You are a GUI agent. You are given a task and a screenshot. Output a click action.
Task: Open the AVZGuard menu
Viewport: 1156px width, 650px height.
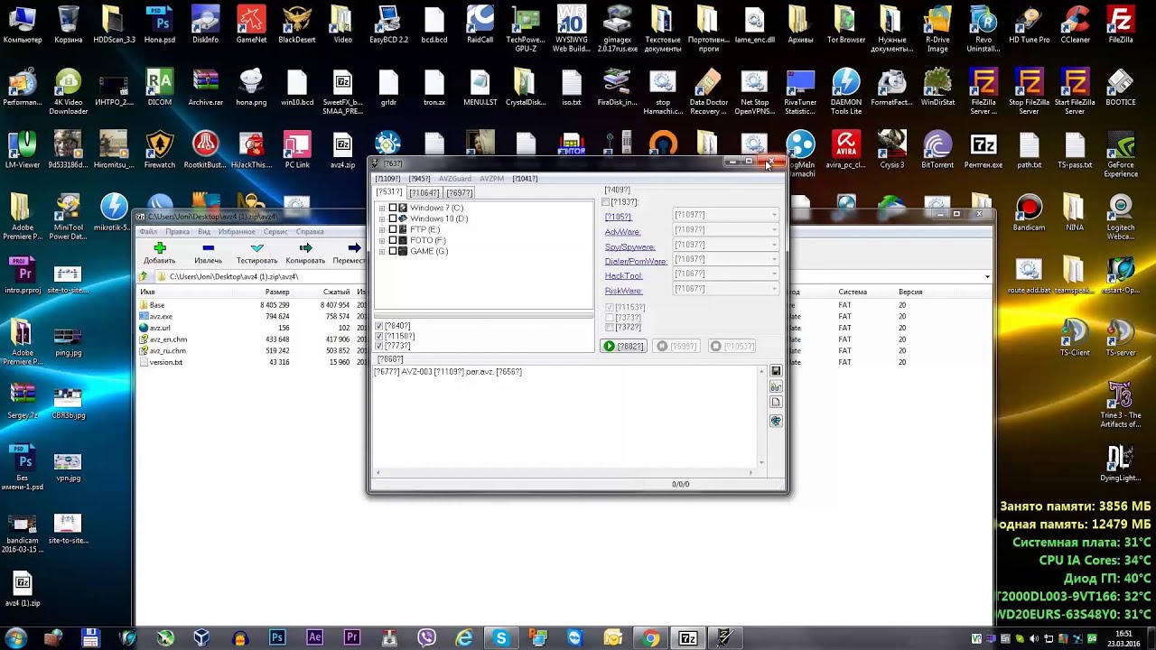click(x=454, y=179)
